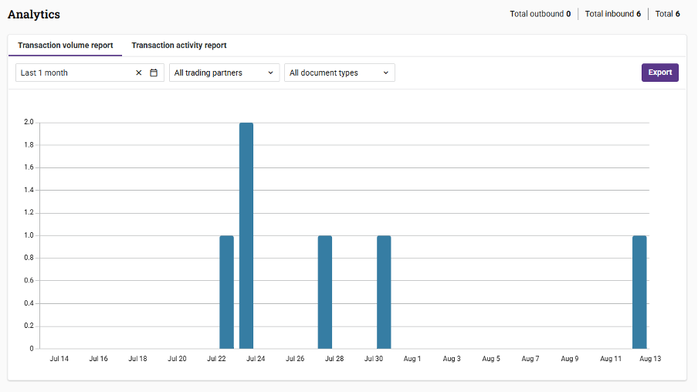
Task: Select the tallest bar near Jul 24
Action: pos(246,235)
